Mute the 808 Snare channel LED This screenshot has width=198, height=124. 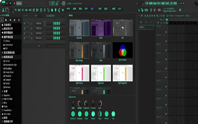[24, 38]
